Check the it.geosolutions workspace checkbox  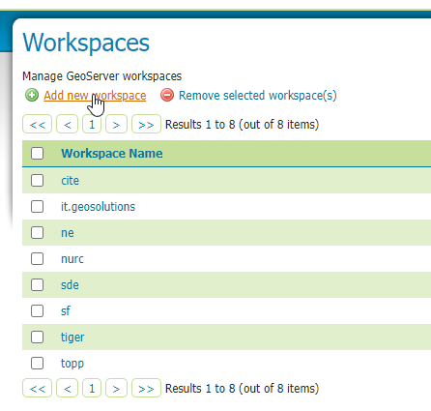click(x=37, y=207)
